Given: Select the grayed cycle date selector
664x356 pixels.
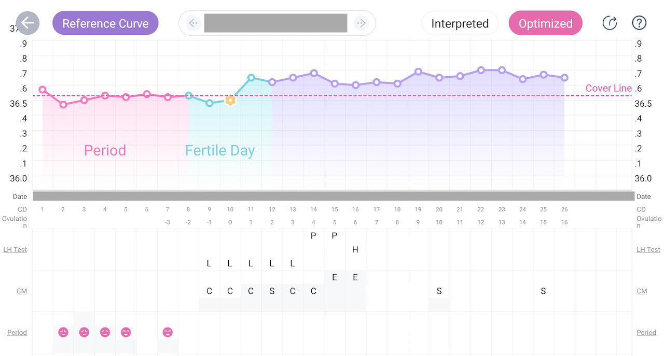Looking at the screenshot, I should pos(275,23).
